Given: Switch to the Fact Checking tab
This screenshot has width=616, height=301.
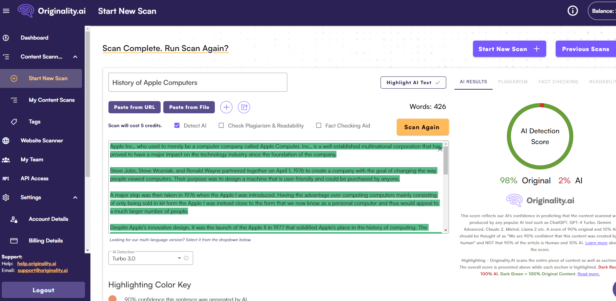Looking at the screenshot, I should [x=558, y=82].
